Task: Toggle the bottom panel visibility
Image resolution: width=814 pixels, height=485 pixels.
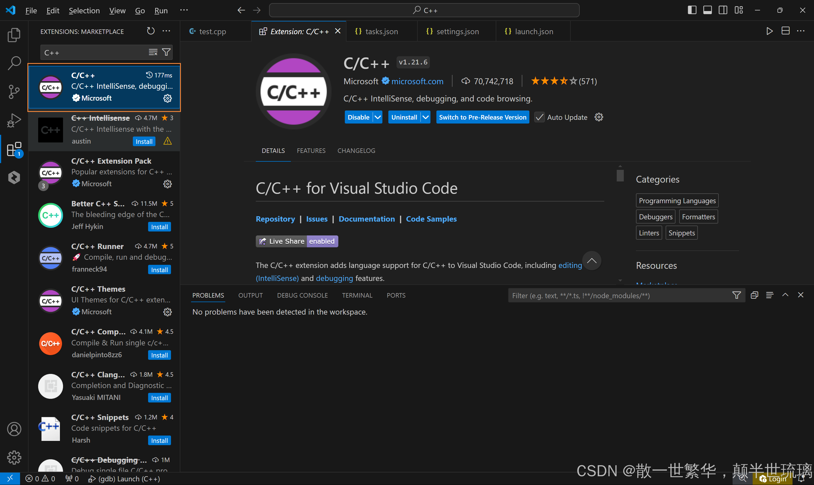Action: [707, 10]
